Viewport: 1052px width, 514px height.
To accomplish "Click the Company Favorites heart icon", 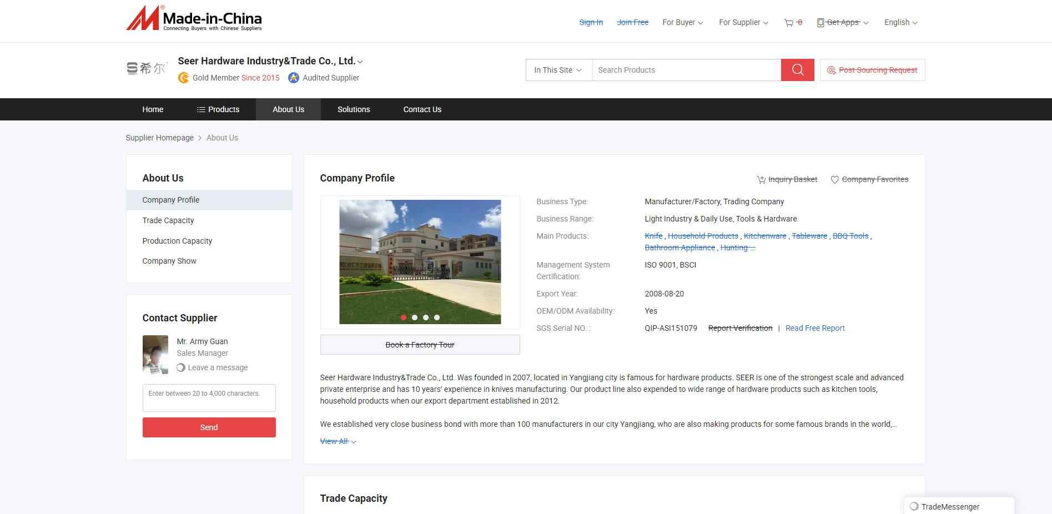I will [x=834, y=179].
